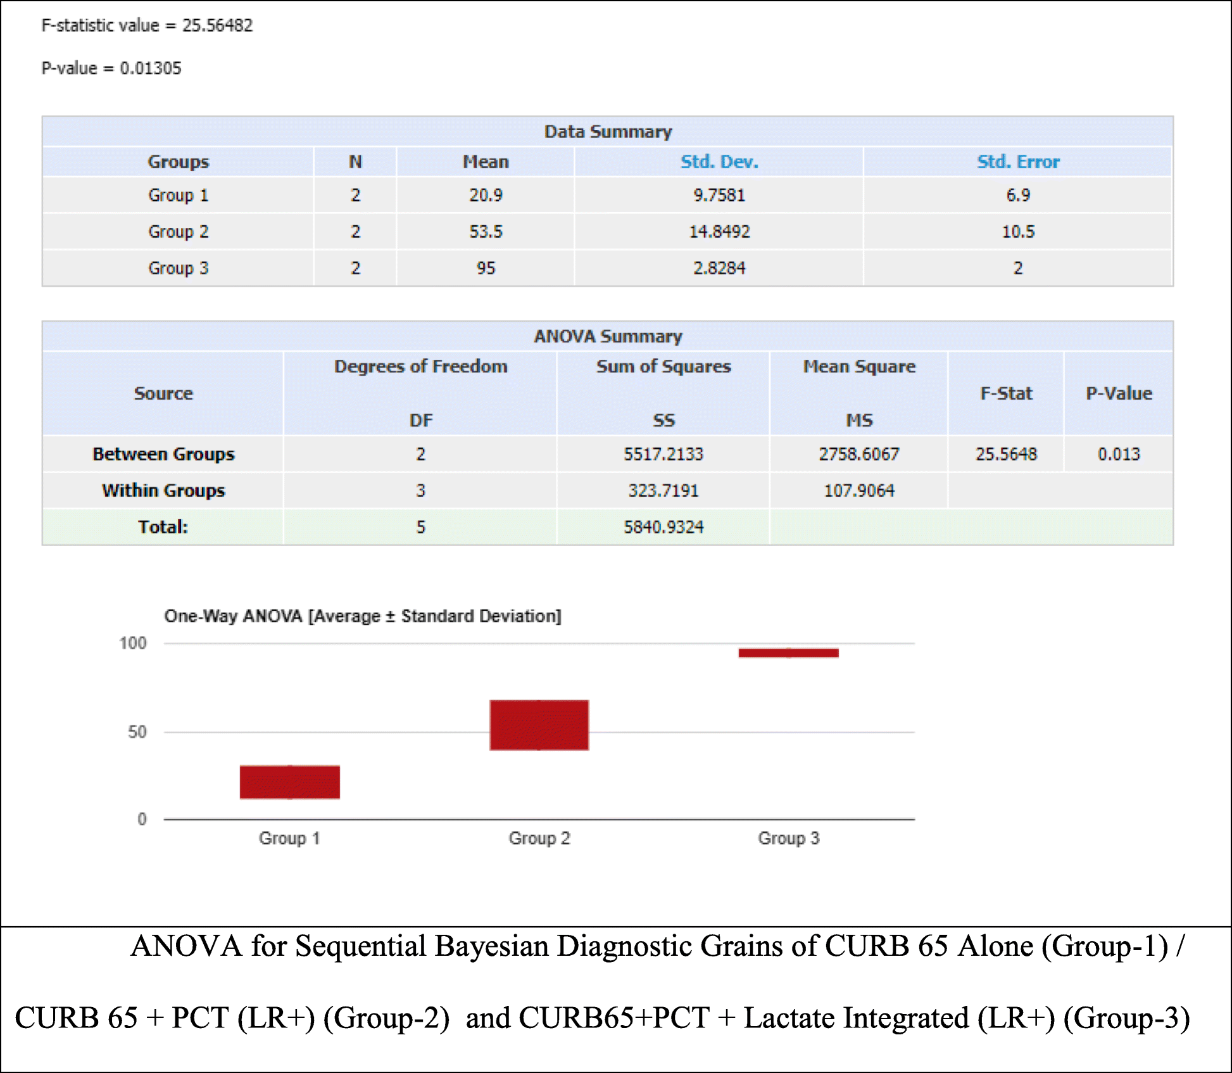Image resolution: width=1232 pixels, height=1073 pixels.
Task: Click the standard deviation 9.7581
Action: click(x=719, y=195)
